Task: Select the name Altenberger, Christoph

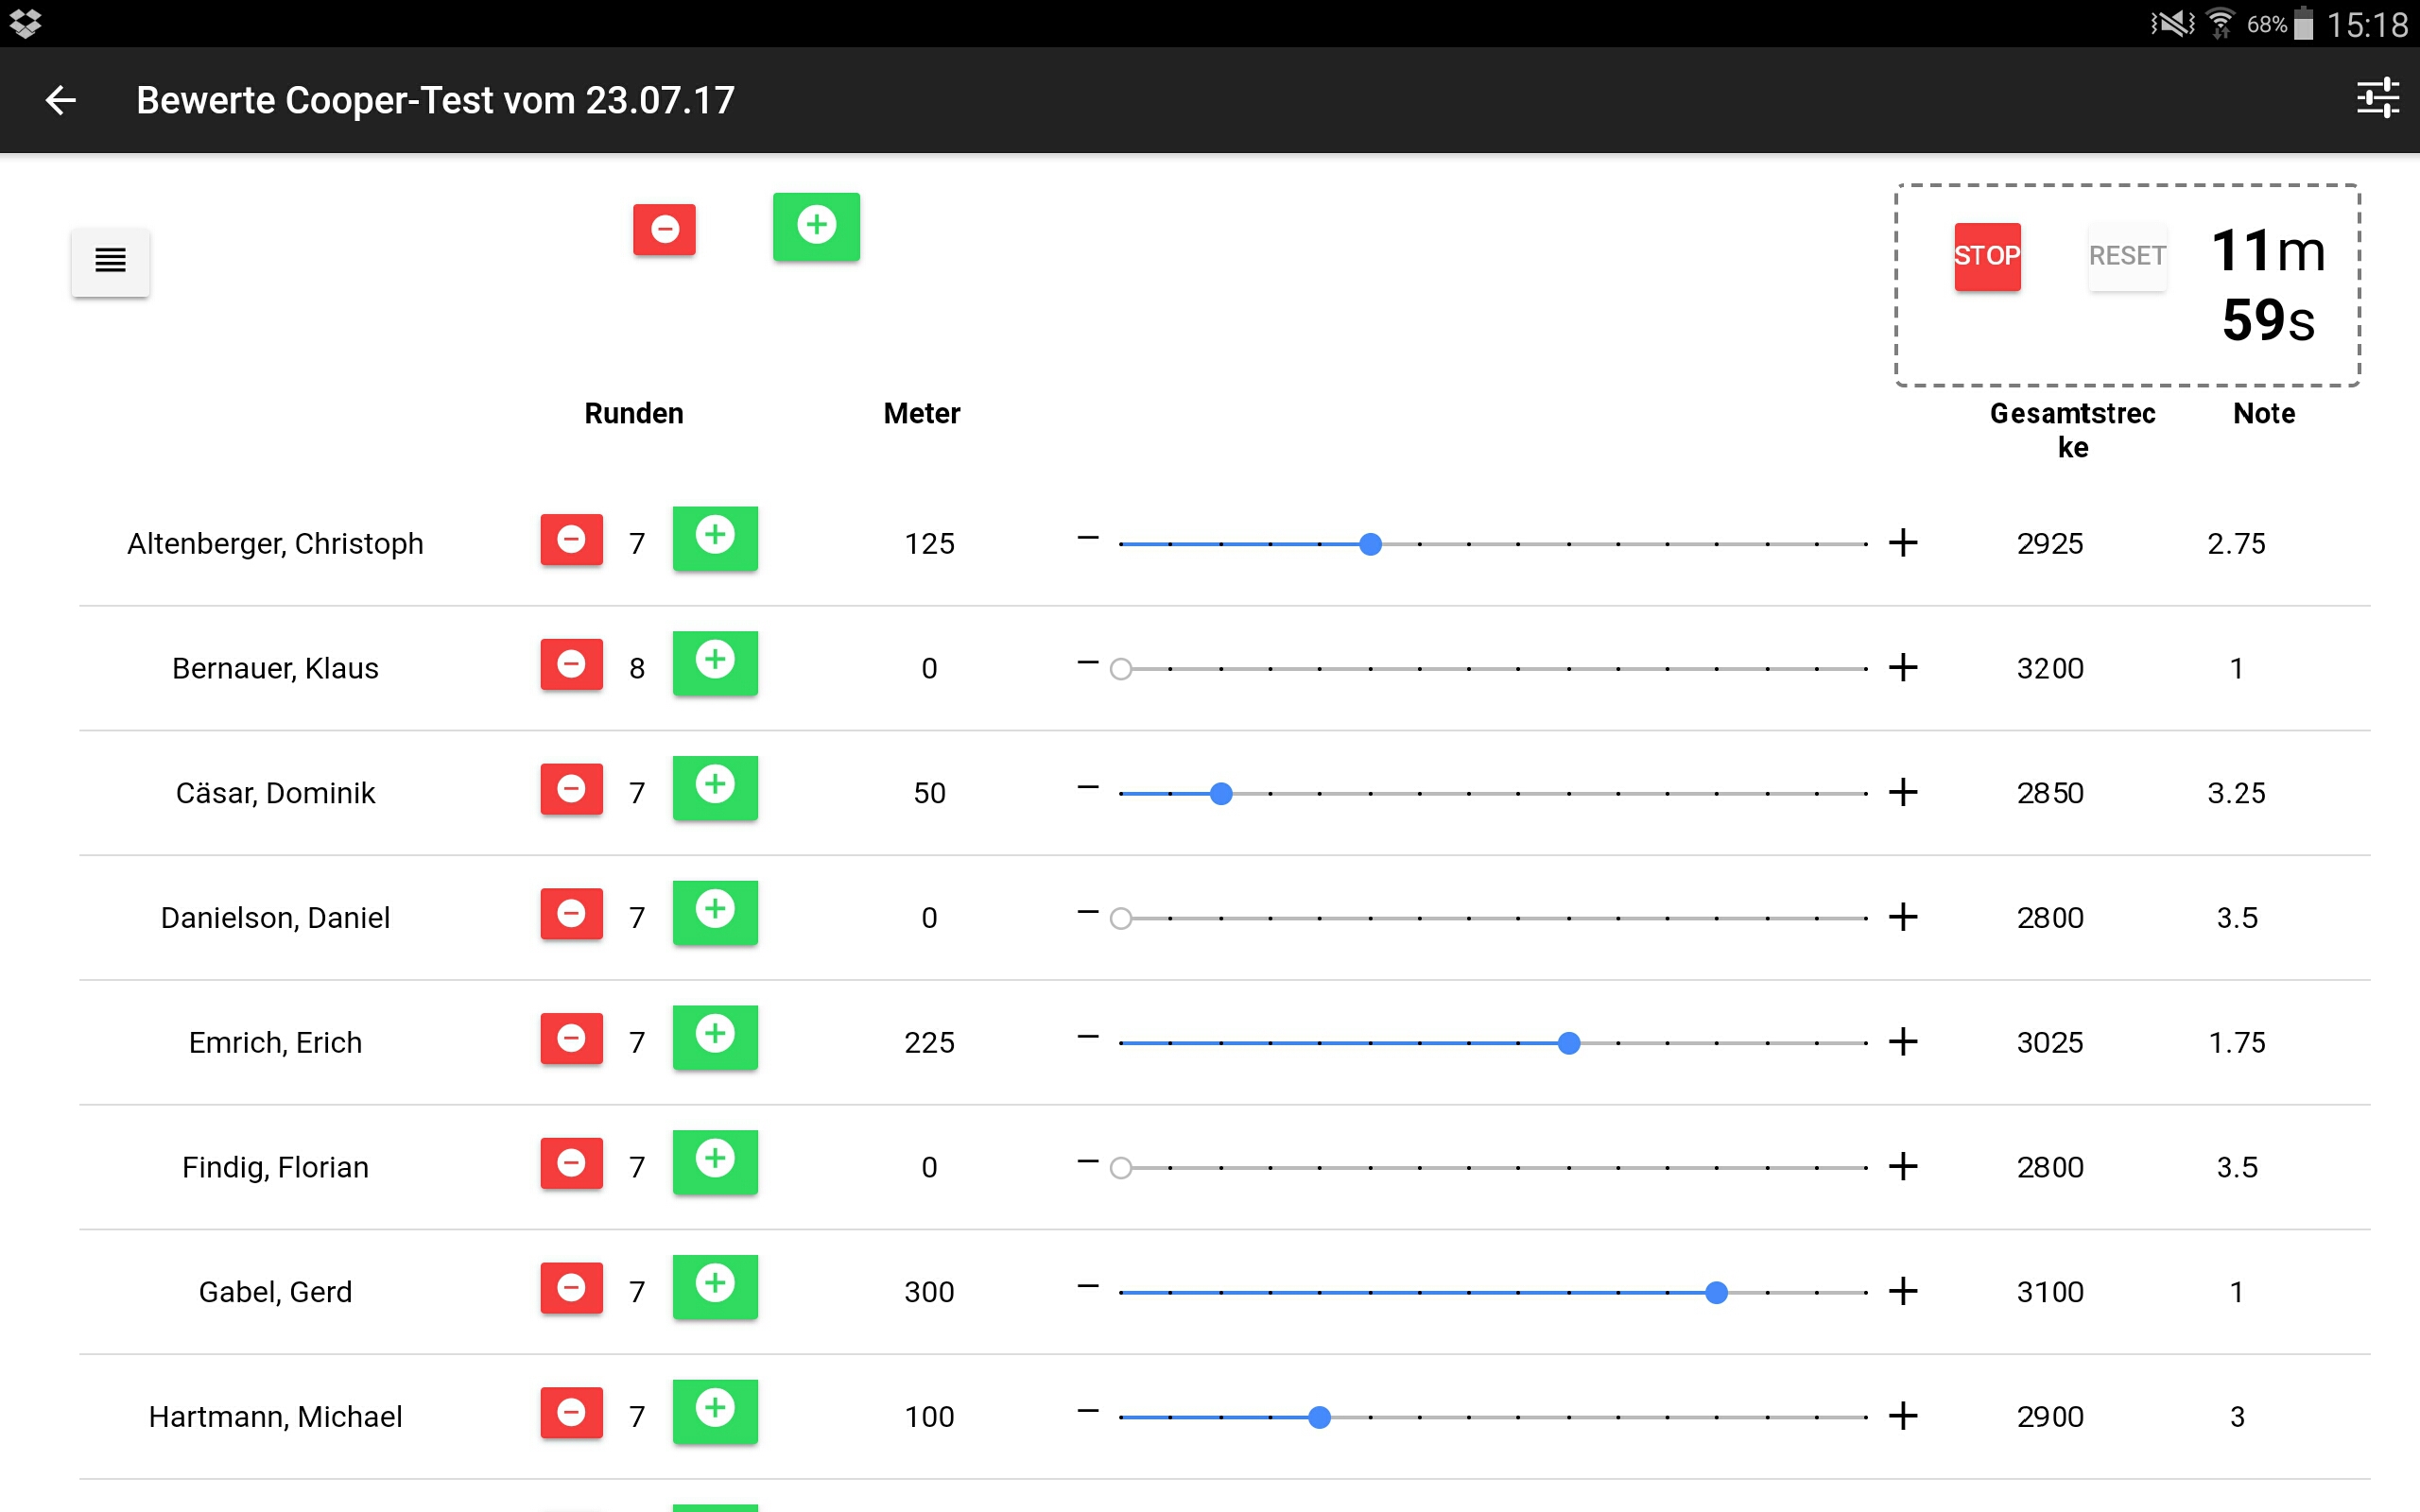Action: (x=275, y=544)
